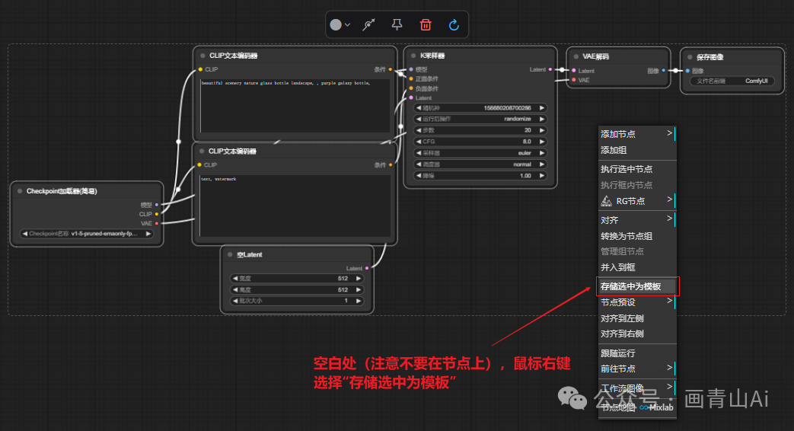Click the Latent input port on VAE解码
794x431 pixels.
[574, 70]
